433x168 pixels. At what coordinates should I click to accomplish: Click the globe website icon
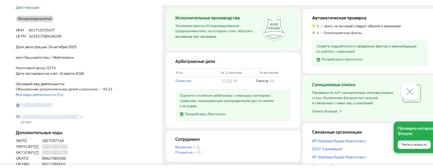click(x=18, y=105)
